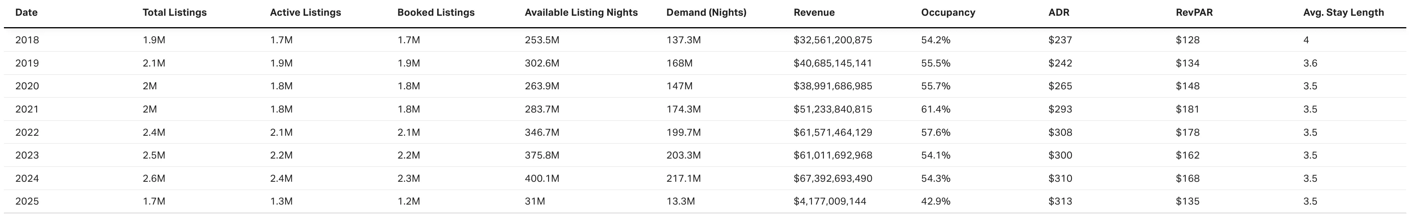Click demand value 147M
This screenshot has width=1410, height=214.
pos(679,87)
